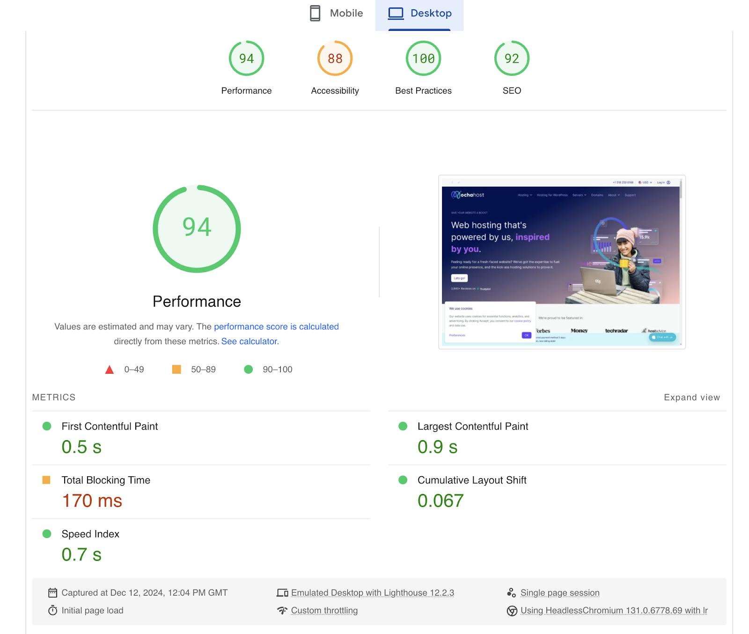Click the stopwatch icon by Initial page load
The width and height of the screenshot is (749, 634).
(x=52, y=611)
